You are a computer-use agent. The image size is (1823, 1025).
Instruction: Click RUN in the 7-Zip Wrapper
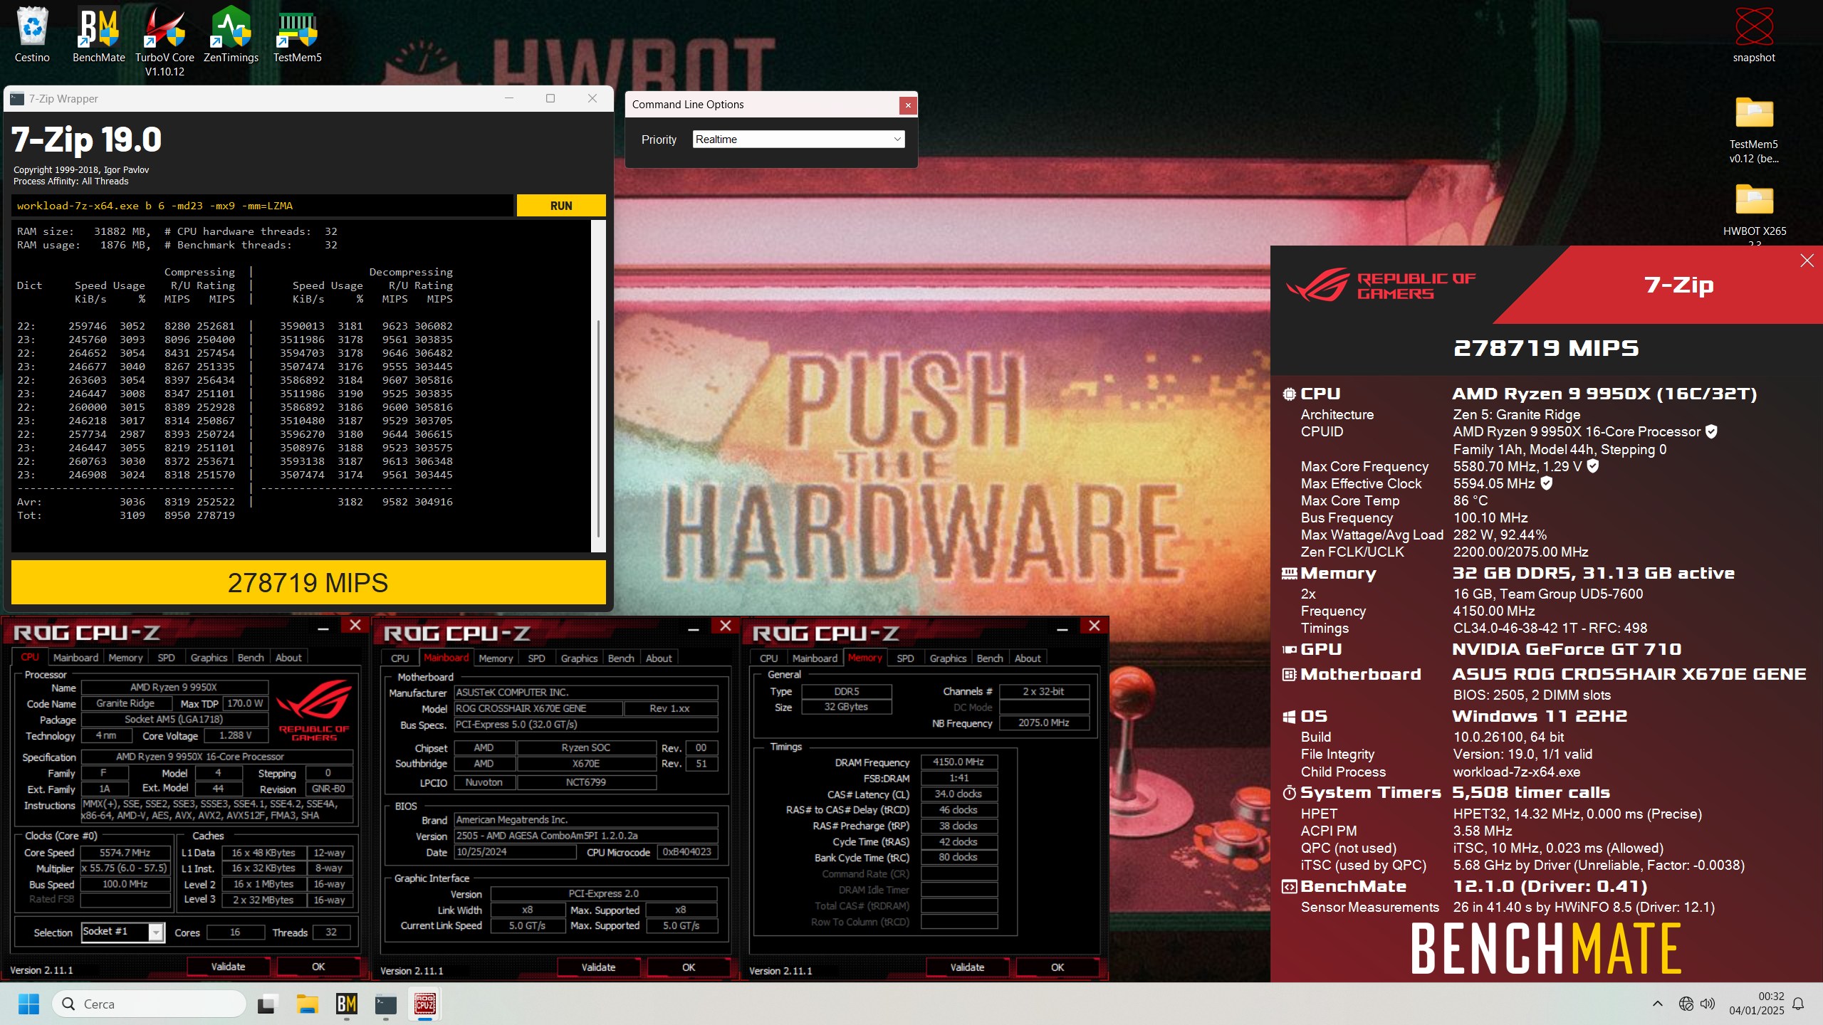pos(561,206)
